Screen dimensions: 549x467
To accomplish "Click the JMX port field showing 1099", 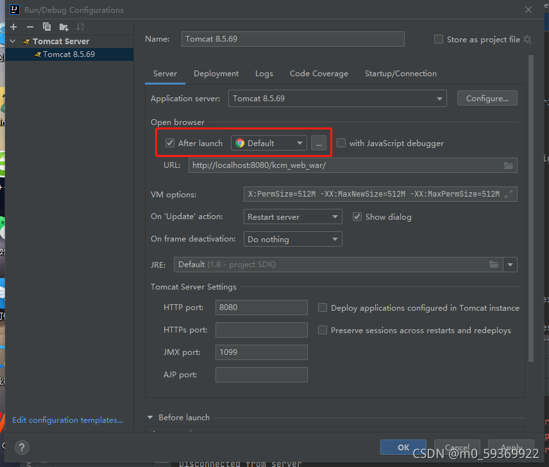I will pyautogui.click(x=262, y=352).
